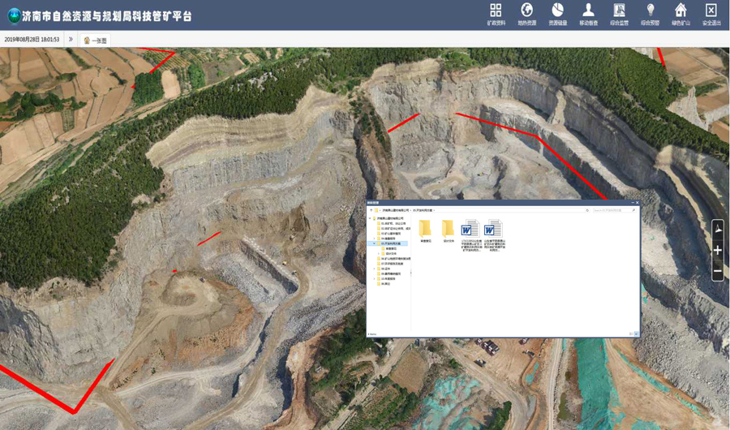Zoom out using the minus button
Viewport: 730px width, 430px height.
(x=718, y=273)
